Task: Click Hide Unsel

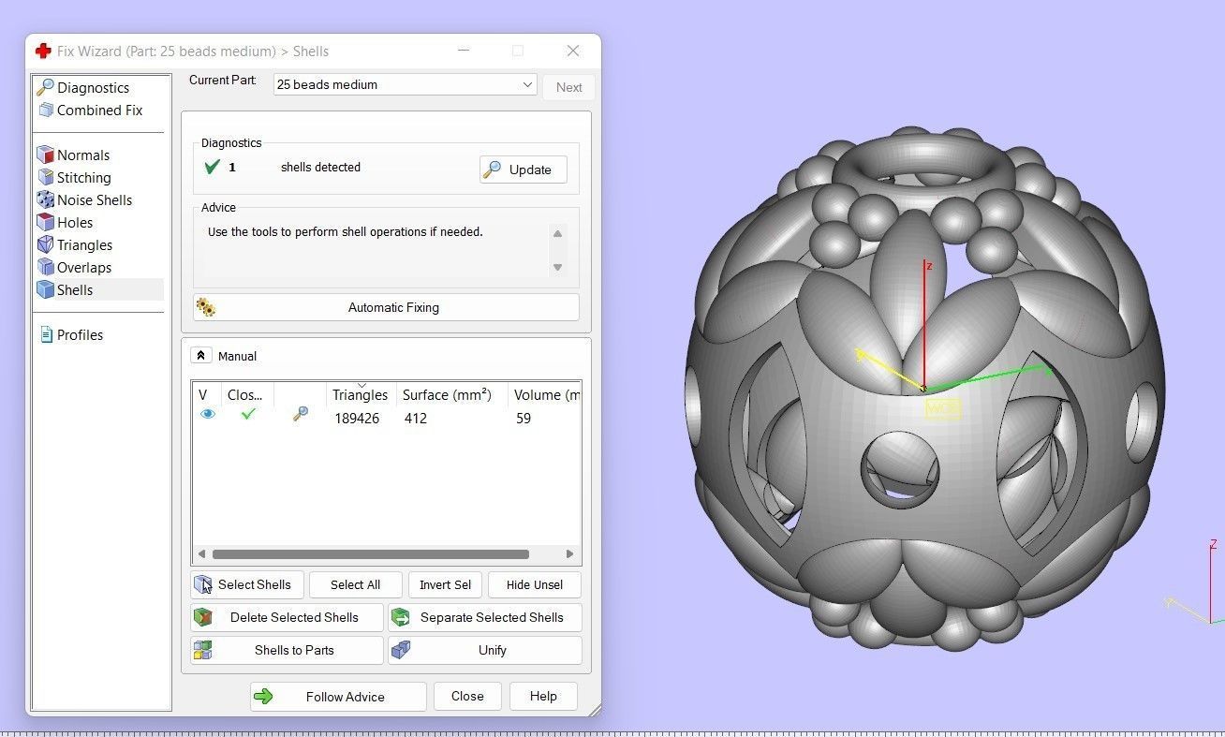Action: pyautogui.click(x=535, y=584)
